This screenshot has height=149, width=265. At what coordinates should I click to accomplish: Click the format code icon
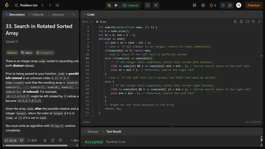[235, 22]
